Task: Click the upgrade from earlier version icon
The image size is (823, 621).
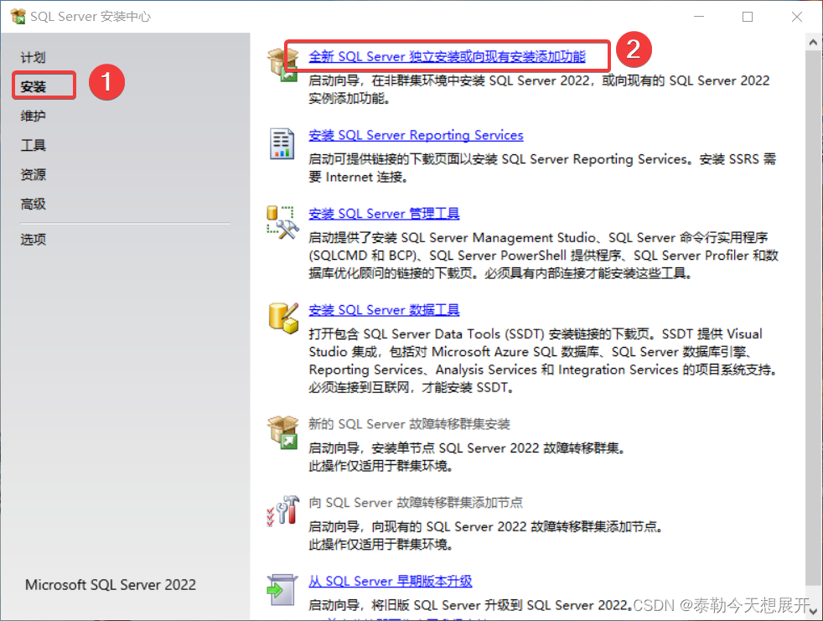Action: tap(282, 590)
